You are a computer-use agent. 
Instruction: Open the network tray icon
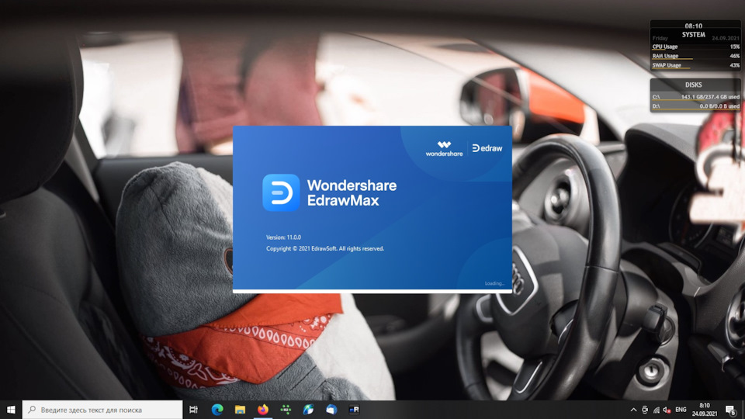pyautogui.click(x=657, y=410)
